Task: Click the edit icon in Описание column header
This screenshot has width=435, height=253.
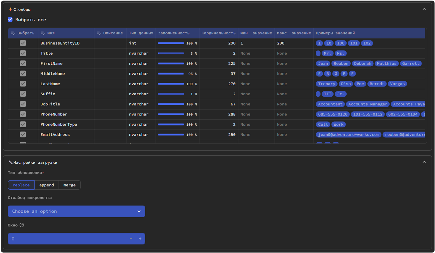Action: click(99, 33)
